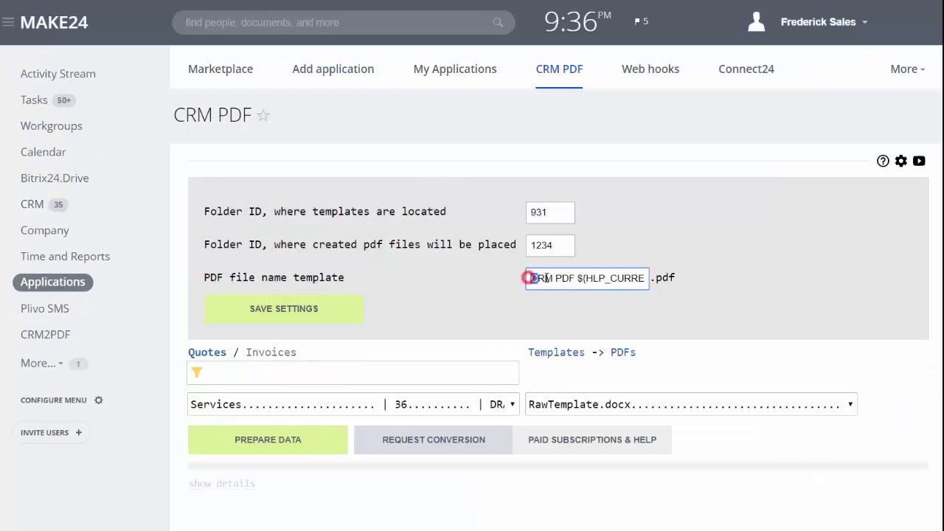Open the YouTube video icon

pyautogui.click(x=919, y=161)
